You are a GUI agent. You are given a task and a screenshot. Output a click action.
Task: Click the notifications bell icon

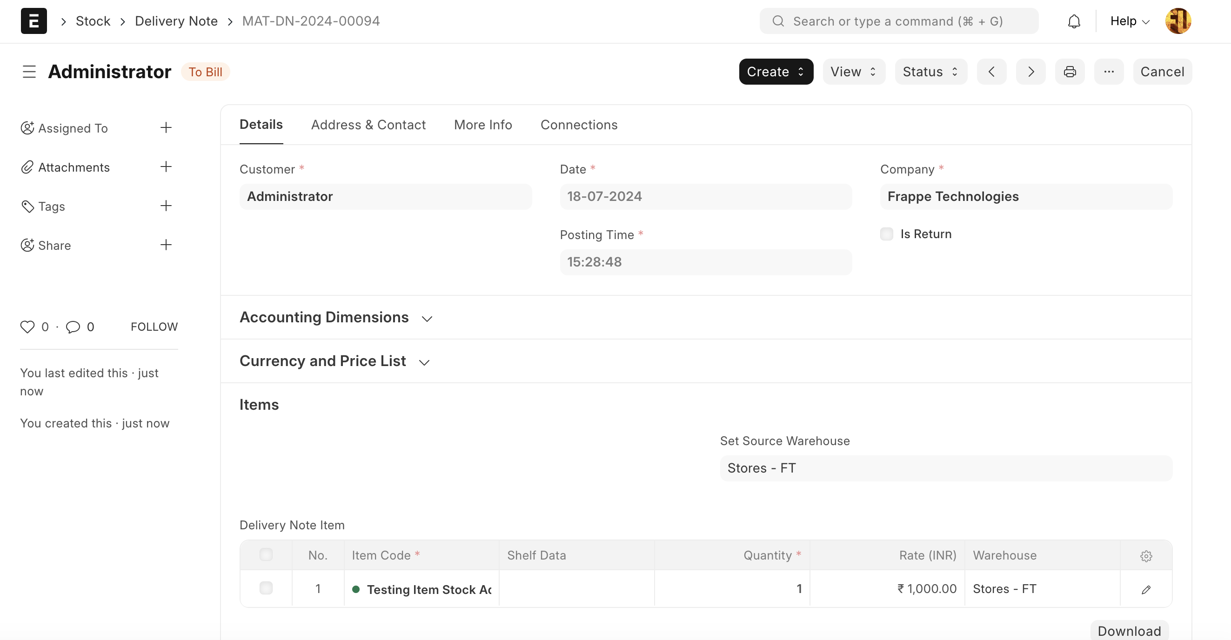(1074, 21)
